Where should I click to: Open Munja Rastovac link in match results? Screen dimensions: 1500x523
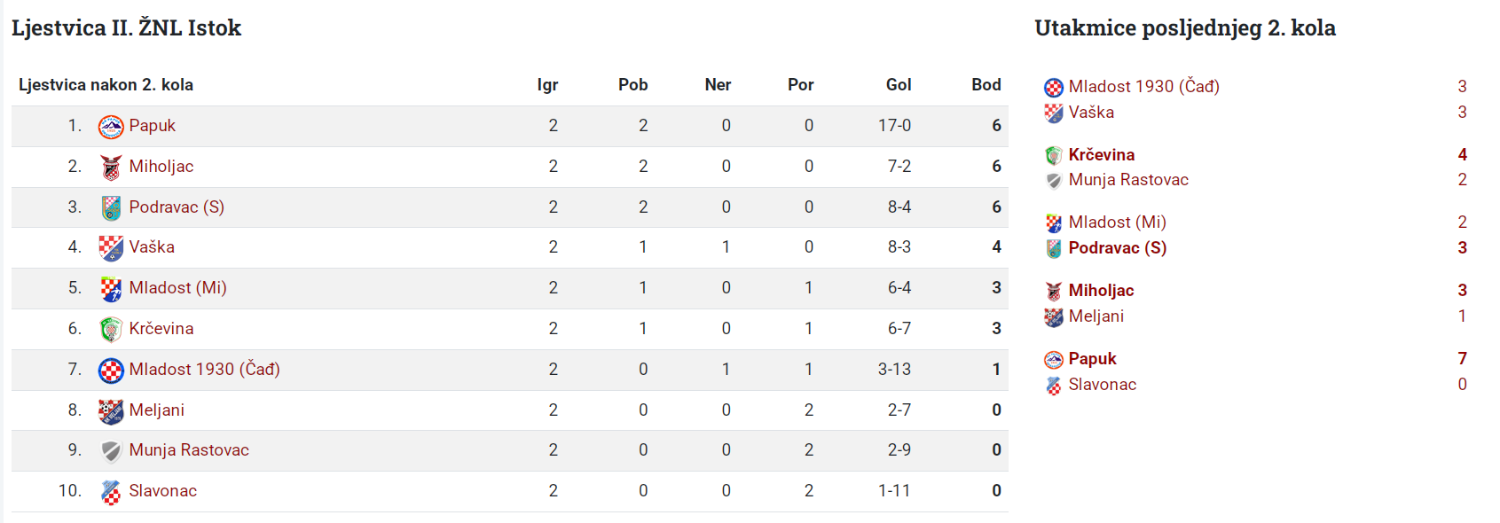point(1128,180)
